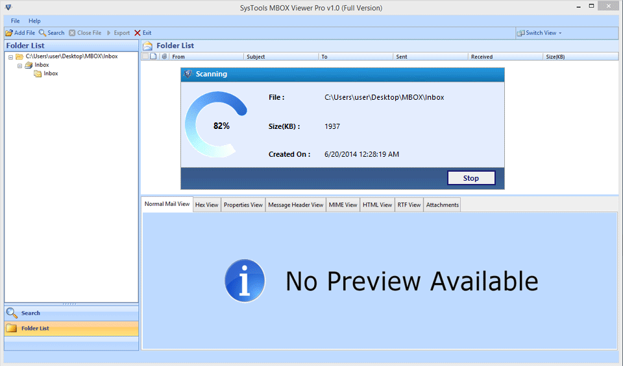The image size is (623, 366).
Task: Click Close File in the toolbar
Action: coord(85,33)
